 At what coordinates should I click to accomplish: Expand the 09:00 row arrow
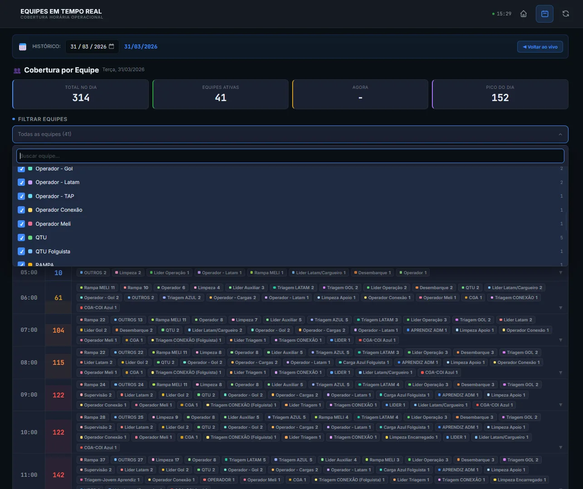click(561, 405)
